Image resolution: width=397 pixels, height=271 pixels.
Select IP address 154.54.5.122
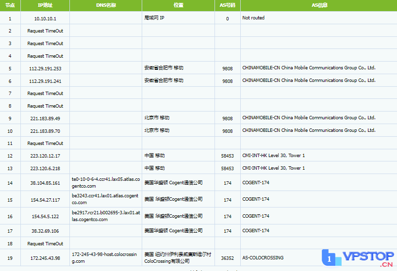tap(45, 217)
